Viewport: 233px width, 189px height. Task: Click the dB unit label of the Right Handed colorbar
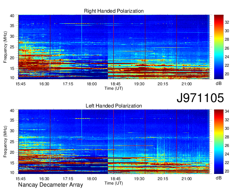pos(219,84)
